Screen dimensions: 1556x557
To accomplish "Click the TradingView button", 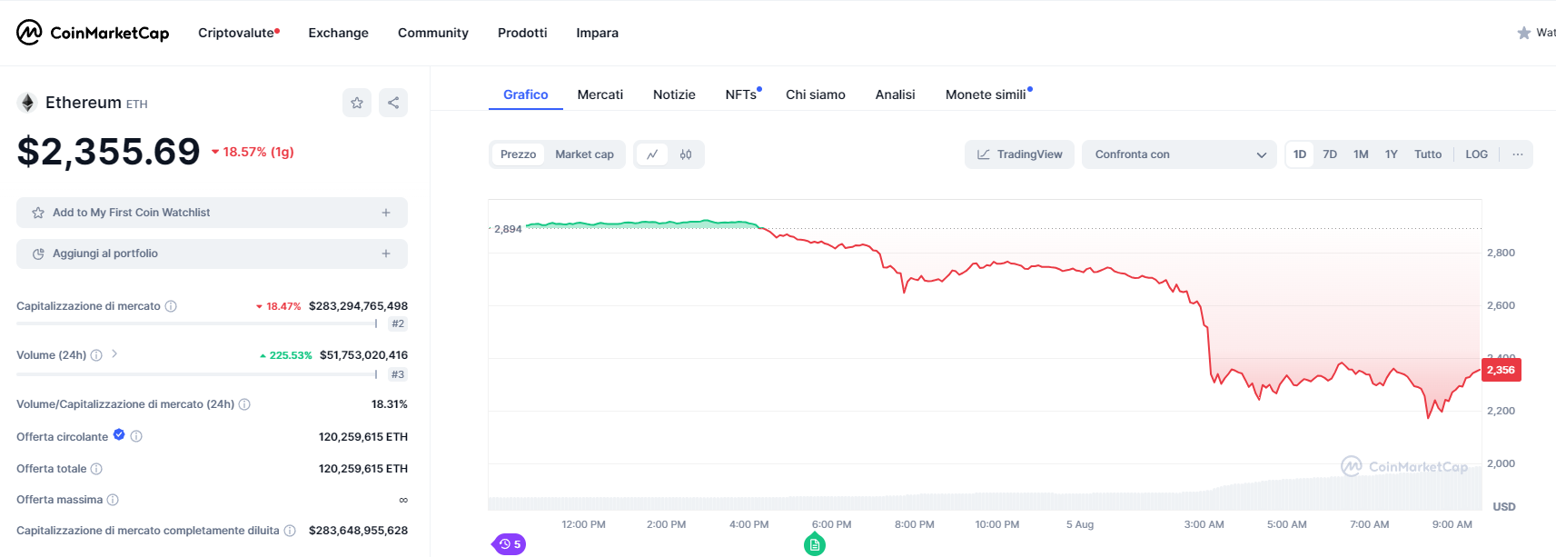I will pos(1019,154).
